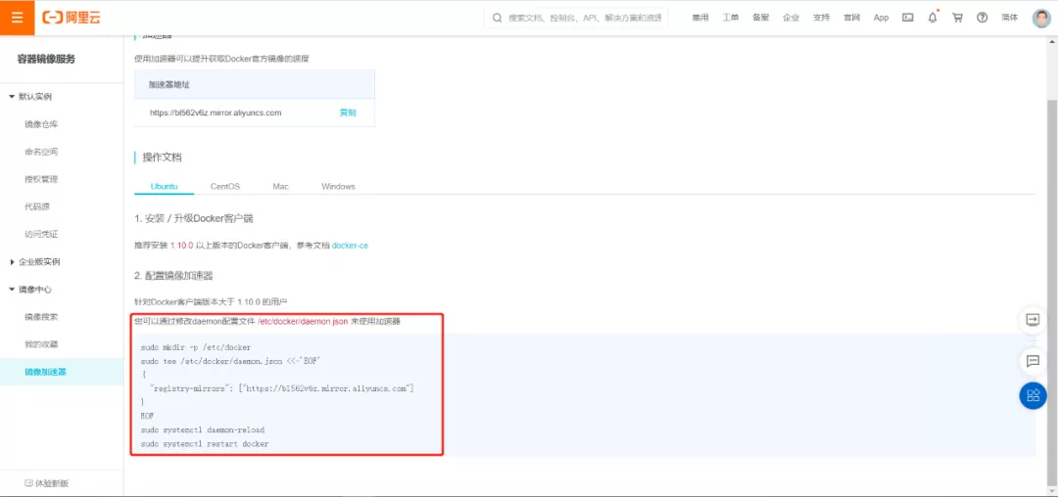
Task: Open the docker-ce documentation link
Action: click(x=350, y=246)
